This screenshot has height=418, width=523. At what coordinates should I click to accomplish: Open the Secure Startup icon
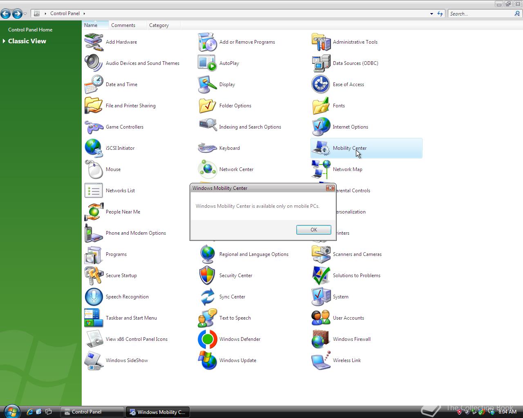[94, 276]
